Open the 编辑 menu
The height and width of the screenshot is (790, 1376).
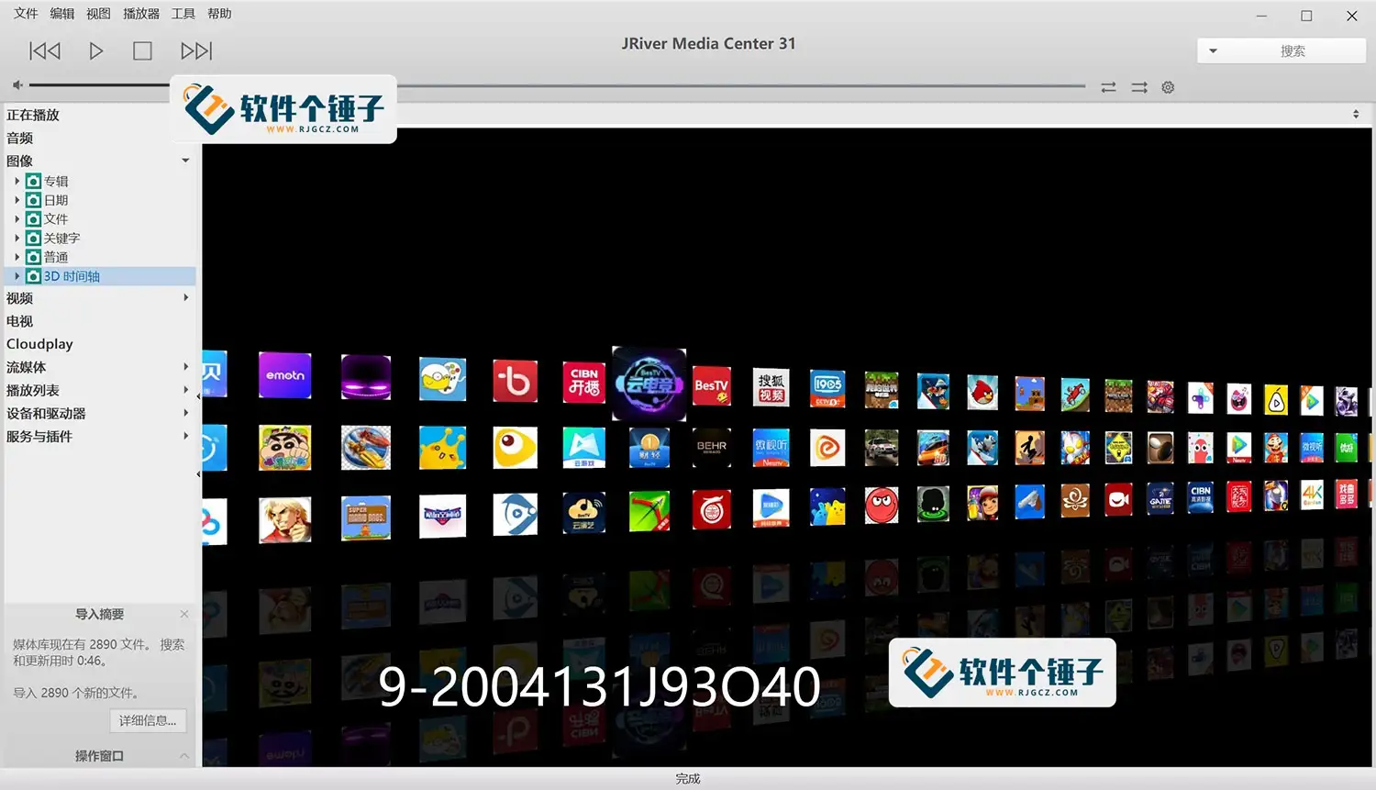(62, 14)
